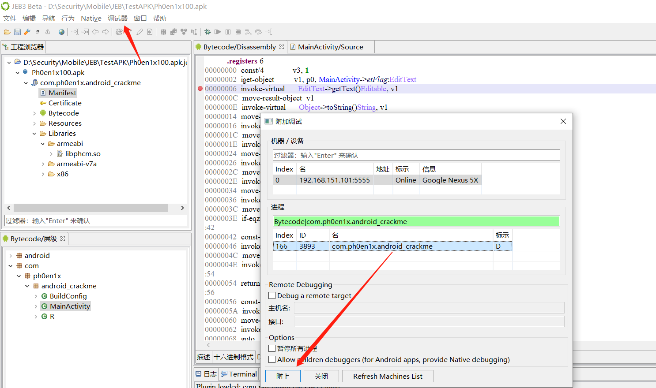The height and width of the screenshot is (388, 656).
Task: Click the debugger stop/terminate toolbar icon
Action: tap(238, 32)
